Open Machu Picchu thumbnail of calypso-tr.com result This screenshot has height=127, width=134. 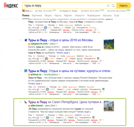[109, 44]
